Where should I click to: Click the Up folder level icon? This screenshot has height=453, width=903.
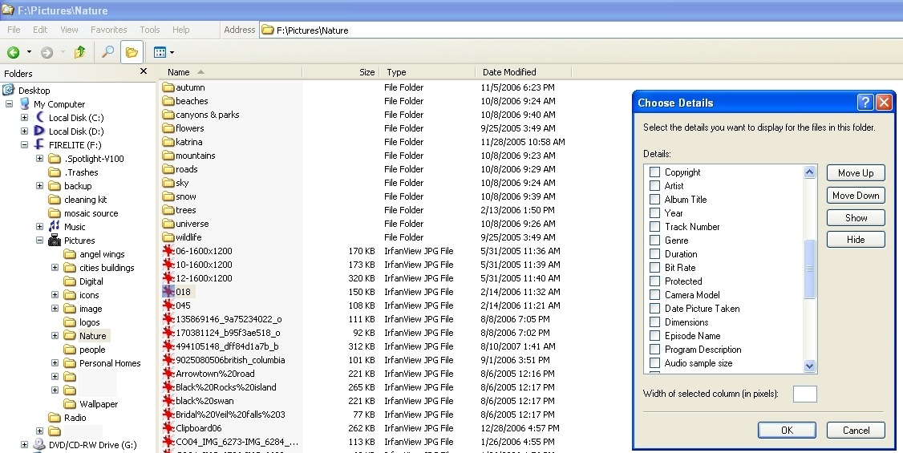pos(80,52)
